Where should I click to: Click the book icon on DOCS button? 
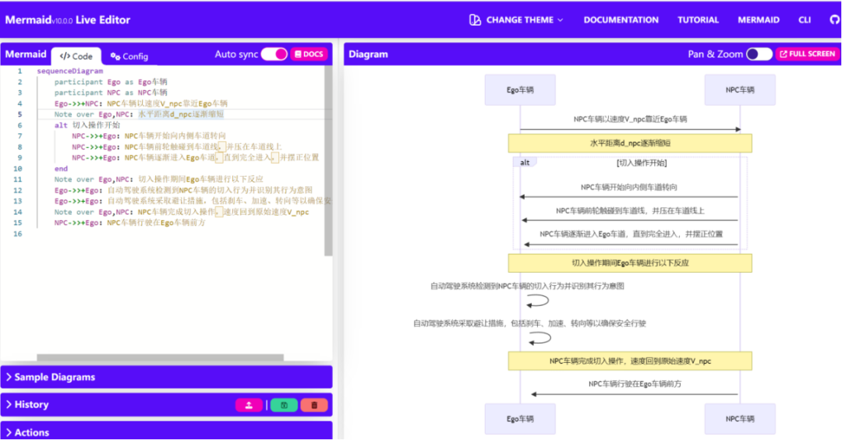pyautogui.click(x=298, y=55)
